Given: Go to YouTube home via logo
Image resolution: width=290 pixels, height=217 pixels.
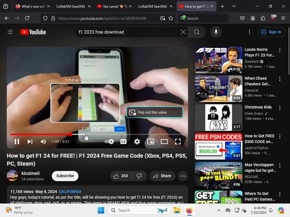Looking at the screenshot, I should click(33, 32).
